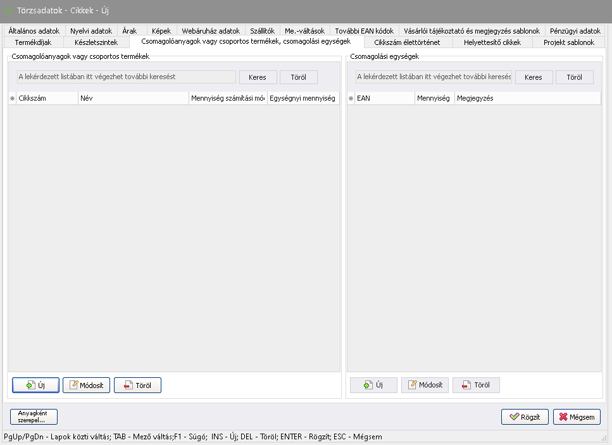Click Új button under Csomagolási egységek
This screenshot has height=445, width=612.
373,385
